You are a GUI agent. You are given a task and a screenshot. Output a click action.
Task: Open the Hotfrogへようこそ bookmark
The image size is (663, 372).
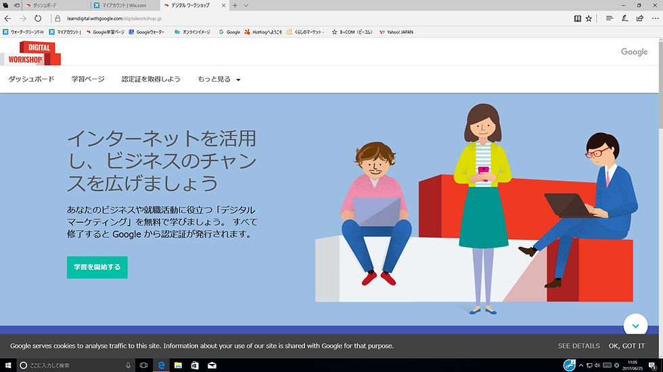[263, 32]
